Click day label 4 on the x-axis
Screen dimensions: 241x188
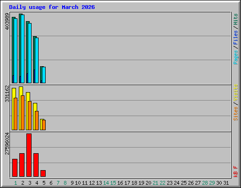[x=37, y=183]
